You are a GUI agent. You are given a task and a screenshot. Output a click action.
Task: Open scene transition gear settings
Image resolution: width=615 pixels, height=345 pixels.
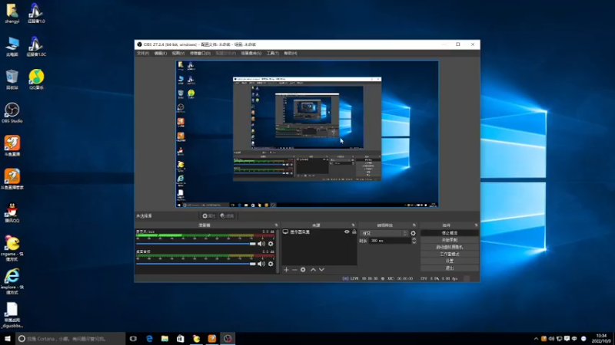point(413,233)
